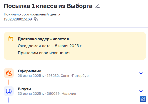This screenshot has height=104, width=148.
Task: Open the В пути step label
Action: [24, 89]
